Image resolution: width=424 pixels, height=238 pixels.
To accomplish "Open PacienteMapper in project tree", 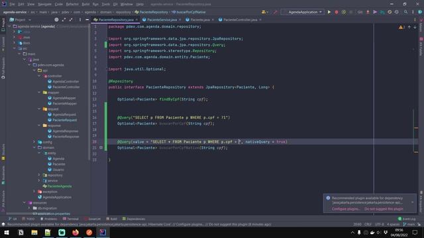I will pyautogui.click(x=65, y=104).
